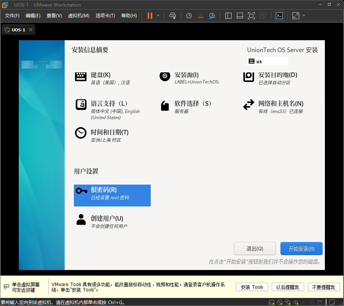Click 开始安装(B) to begin installation
This screenshot has width=344, height=306.
[x=301, y=248]
